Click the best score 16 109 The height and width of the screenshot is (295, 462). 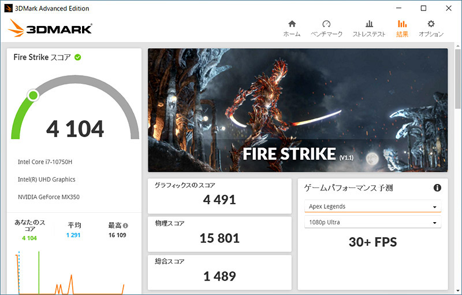117,235
